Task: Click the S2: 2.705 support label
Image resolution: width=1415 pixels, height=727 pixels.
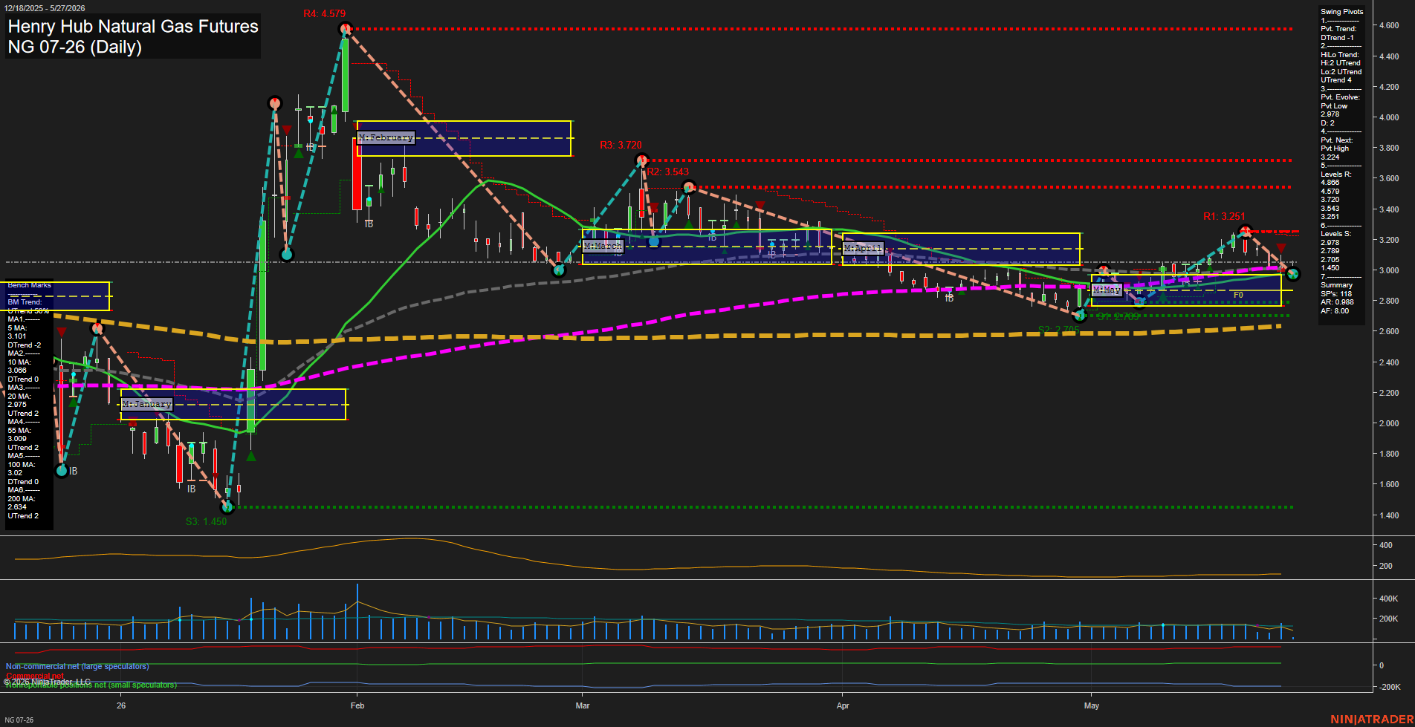Action: [x=1058, y=330]
